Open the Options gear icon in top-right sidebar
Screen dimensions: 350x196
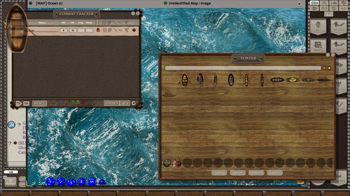coord(334,8)
